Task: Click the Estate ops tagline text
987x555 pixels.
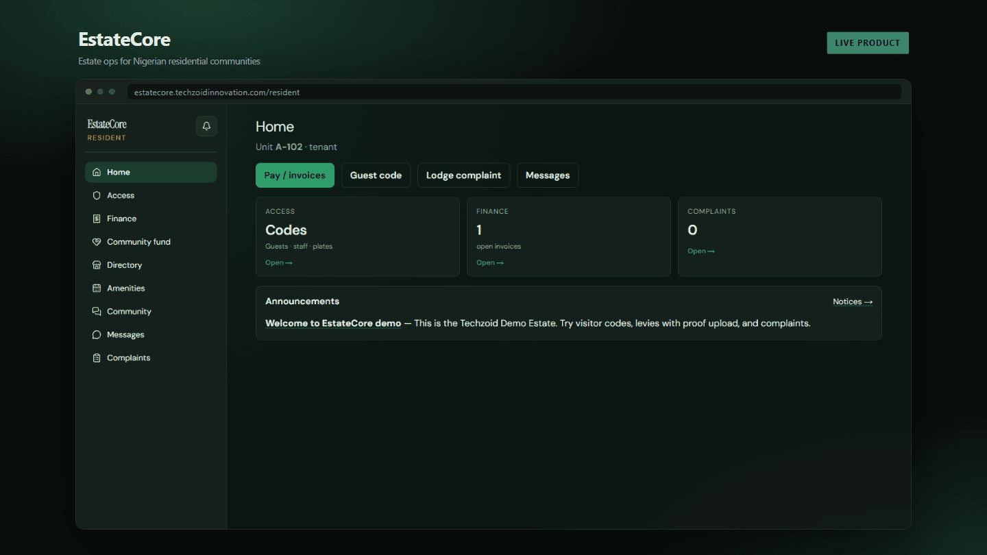Action: 169,61
